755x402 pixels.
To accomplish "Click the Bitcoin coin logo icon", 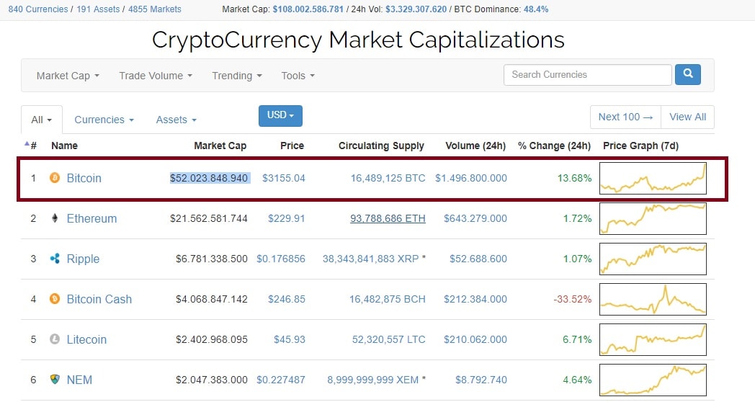I will click(55, 178).
